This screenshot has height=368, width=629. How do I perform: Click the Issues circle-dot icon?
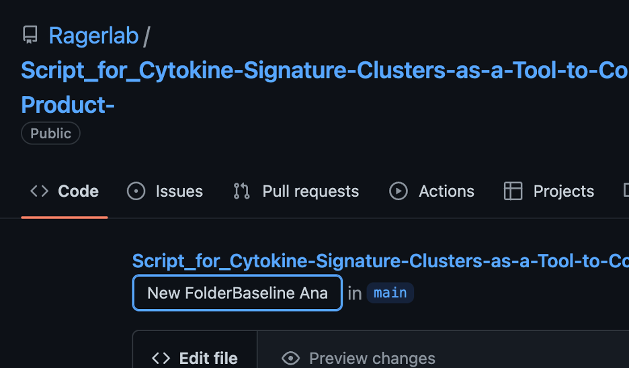136,191
